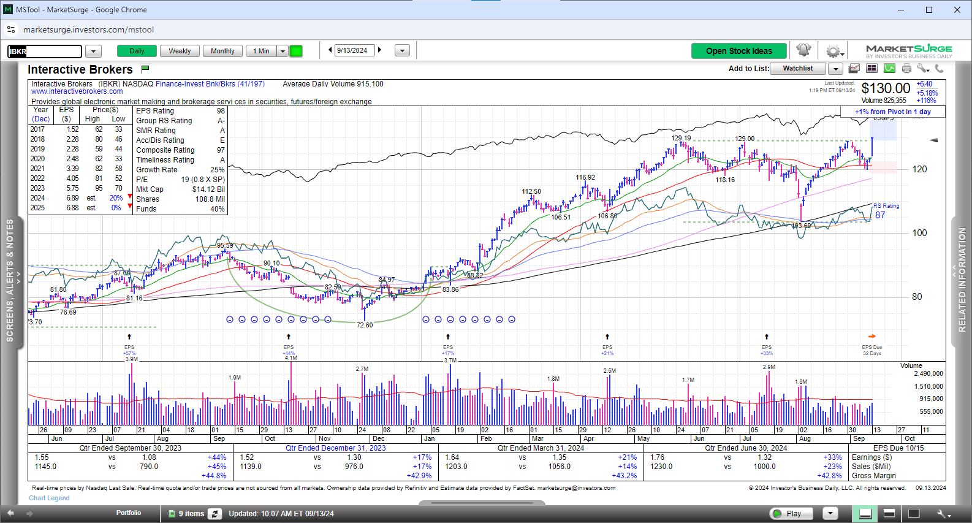The height and width of the screenshot is (523, 972).
Task: Click the green square indicator button
Action: coord(296,51)
